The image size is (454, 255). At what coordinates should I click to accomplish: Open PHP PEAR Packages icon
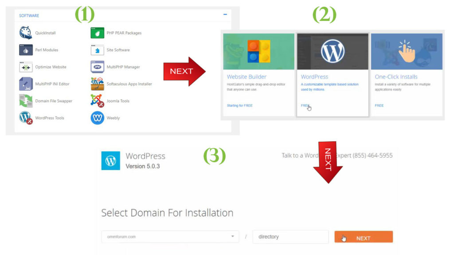pos(97,33)
